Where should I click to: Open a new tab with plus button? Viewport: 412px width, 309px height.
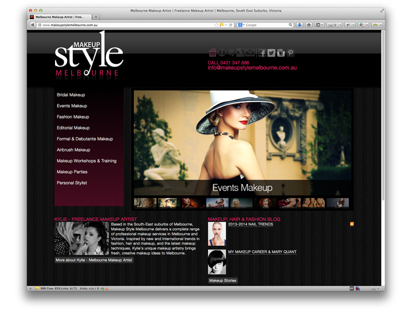coord(96,17)
